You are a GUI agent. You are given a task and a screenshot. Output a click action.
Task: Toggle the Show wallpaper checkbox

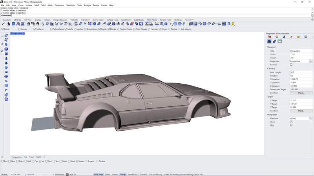pos(291,122)
